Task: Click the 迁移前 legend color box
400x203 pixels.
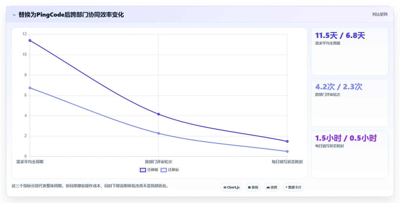Action: pos(143,170)
